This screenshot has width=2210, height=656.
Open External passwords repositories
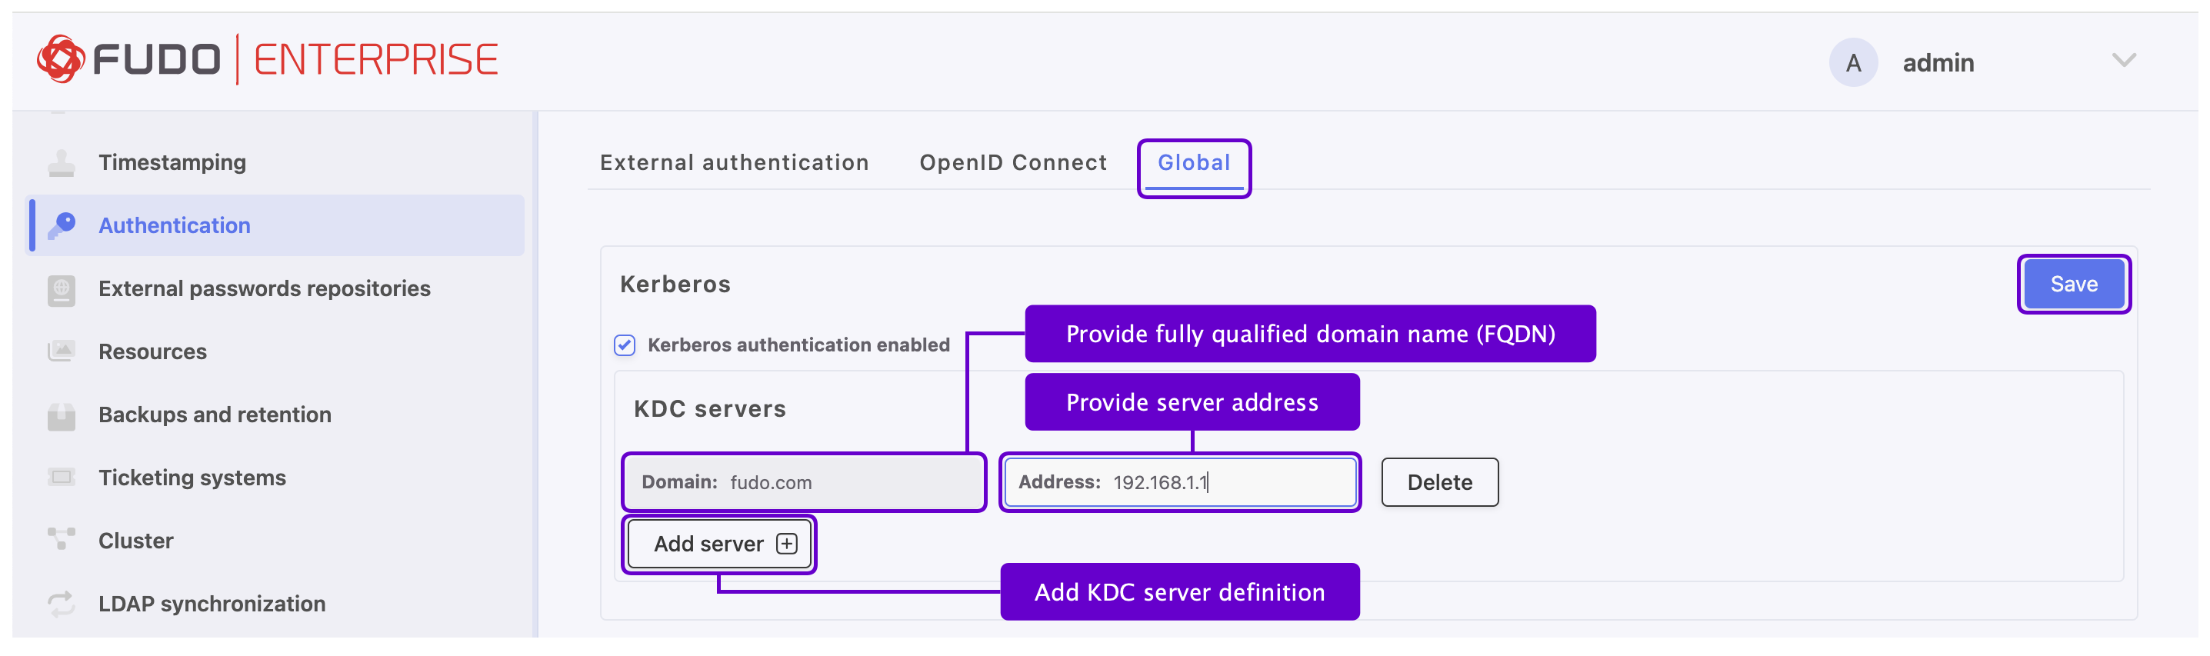pyautogui.click(x=275, y=289)
